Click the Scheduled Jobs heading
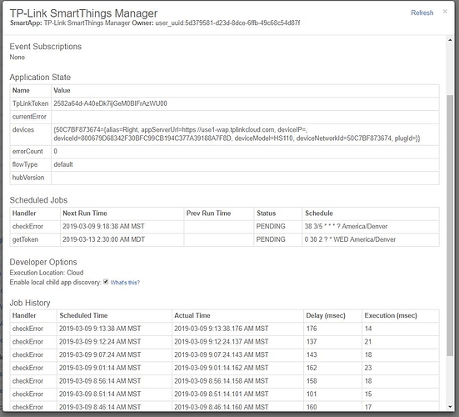The height and width of the screenshot is (417, 459). pyautogui.click(x=38, y=200)
